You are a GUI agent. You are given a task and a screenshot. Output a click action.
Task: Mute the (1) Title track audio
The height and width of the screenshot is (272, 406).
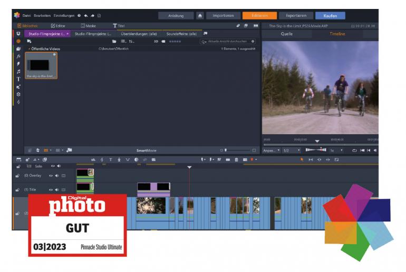[57, 189]
